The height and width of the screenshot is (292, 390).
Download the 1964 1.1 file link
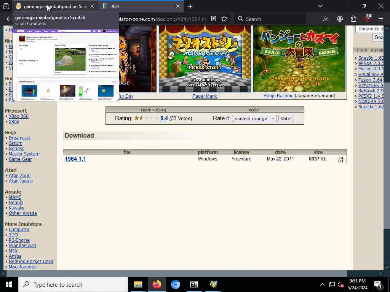pyautogui.click(x=75, y=159)
